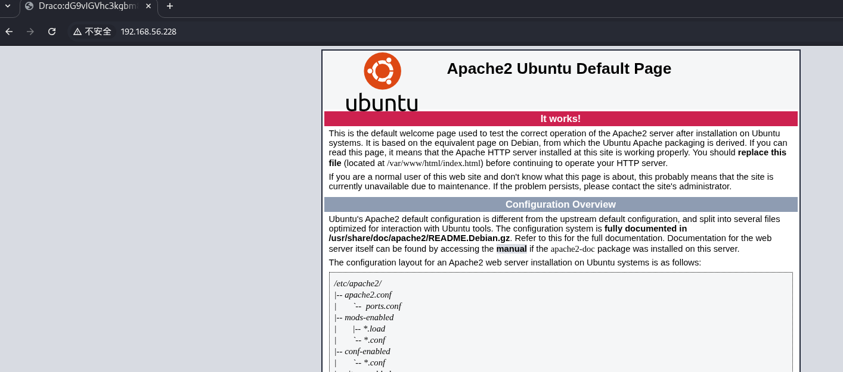Click the apache2.conf entry
Screen dimensions: 843x372
368,295
